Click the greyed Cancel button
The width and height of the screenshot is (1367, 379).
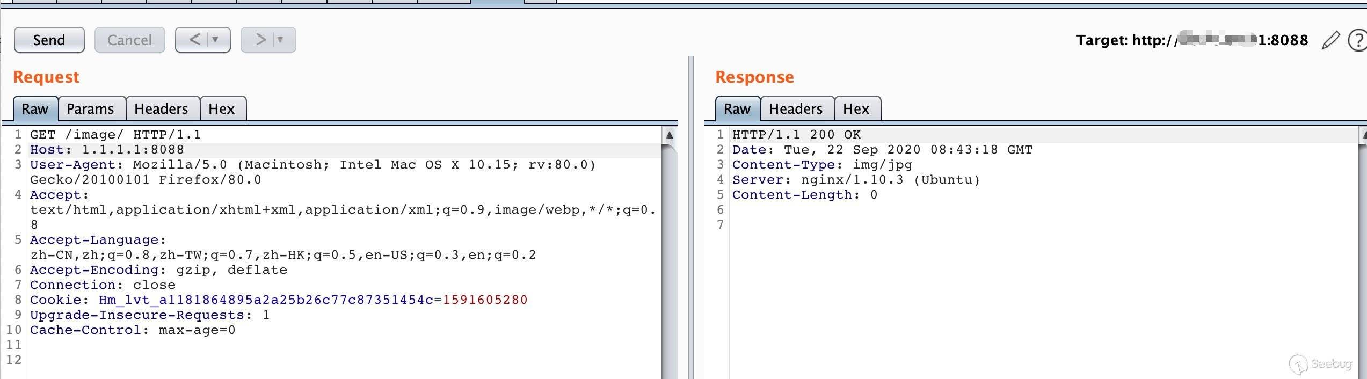pos(129,40)
